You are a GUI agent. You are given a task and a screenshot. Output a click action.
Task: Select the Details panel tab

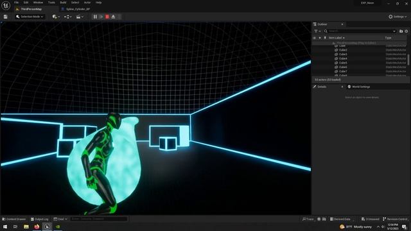(x=322, y=87)
